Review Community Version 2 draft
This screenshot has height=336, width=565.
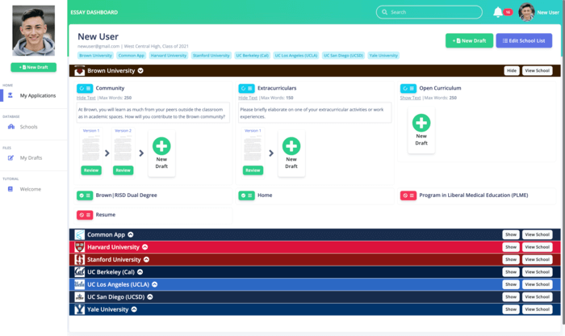point(123,170)
